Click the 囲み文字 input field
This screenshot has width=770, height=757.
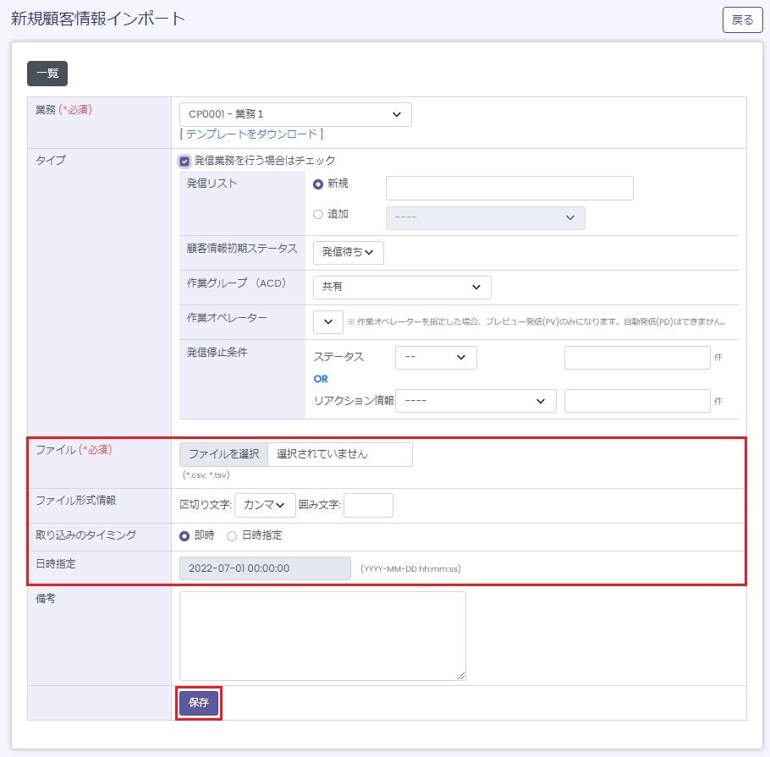point(368,505)
